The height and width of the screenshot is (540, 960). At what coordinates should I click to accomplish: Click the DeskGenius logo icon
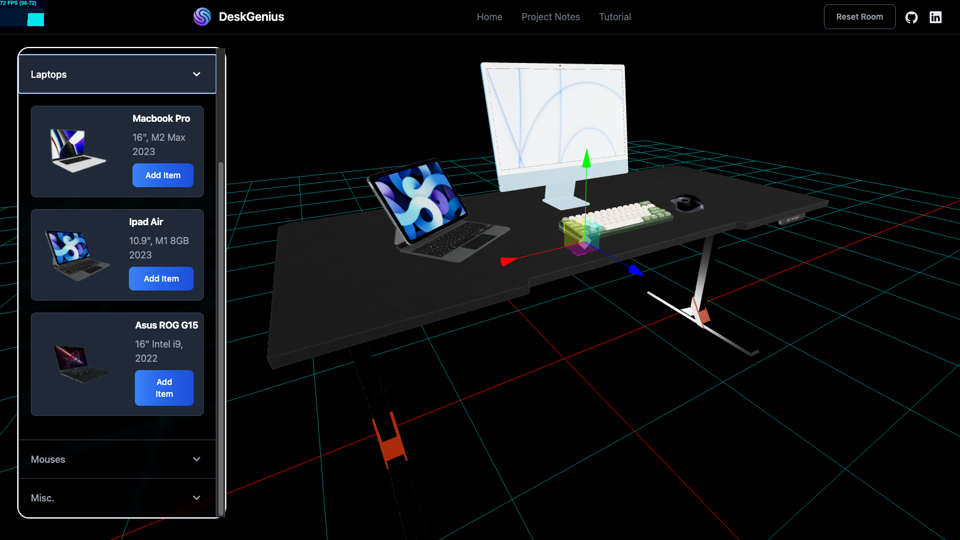[x=202, y=17]
